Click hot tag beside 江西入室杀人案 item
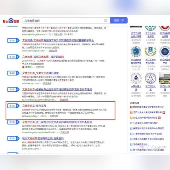Screen dimensions: 170x170 pos(164,112)
